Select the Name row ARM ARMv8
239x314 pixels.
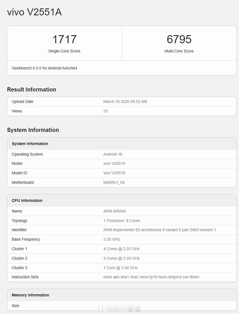pos(114,211)
